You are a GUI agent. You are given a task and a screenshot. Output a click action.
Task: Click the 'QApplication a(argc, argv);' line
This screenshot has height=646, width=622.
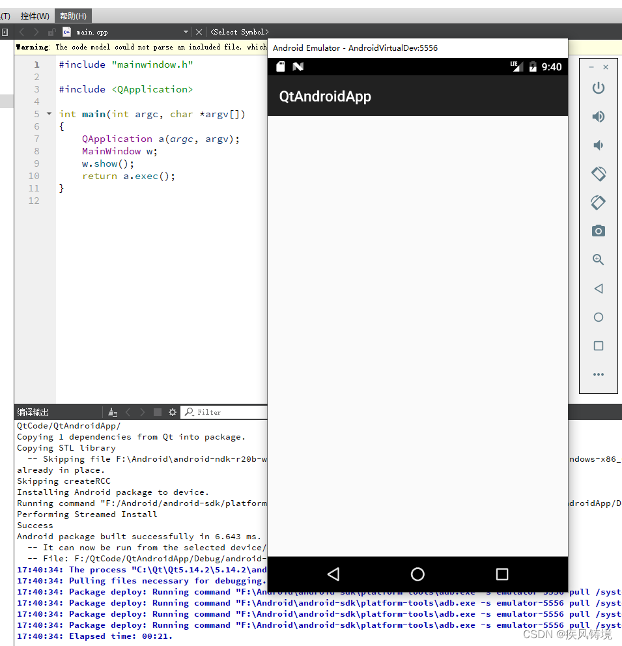tap(161, 139)
